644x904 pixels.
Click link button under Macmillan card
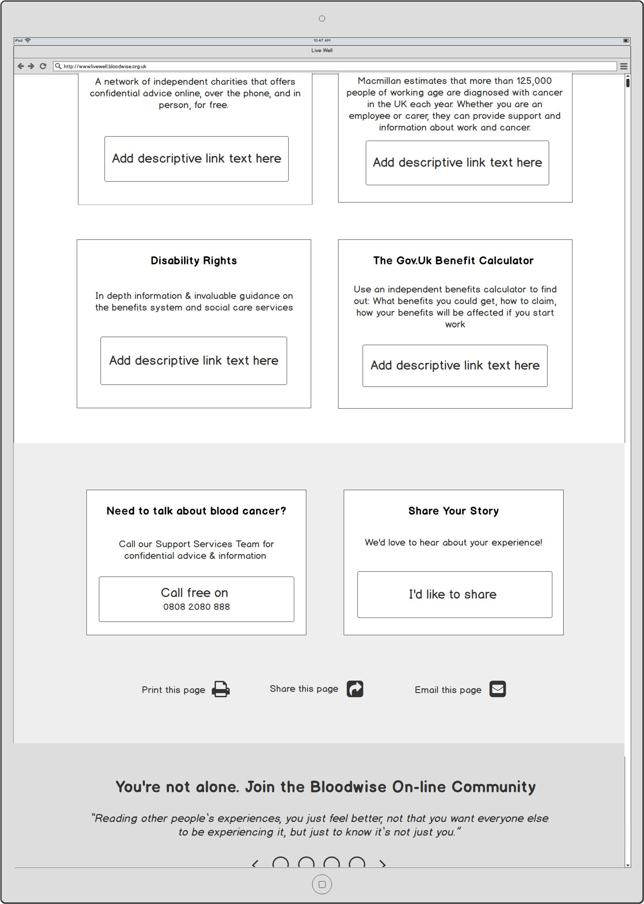point(457,163)
